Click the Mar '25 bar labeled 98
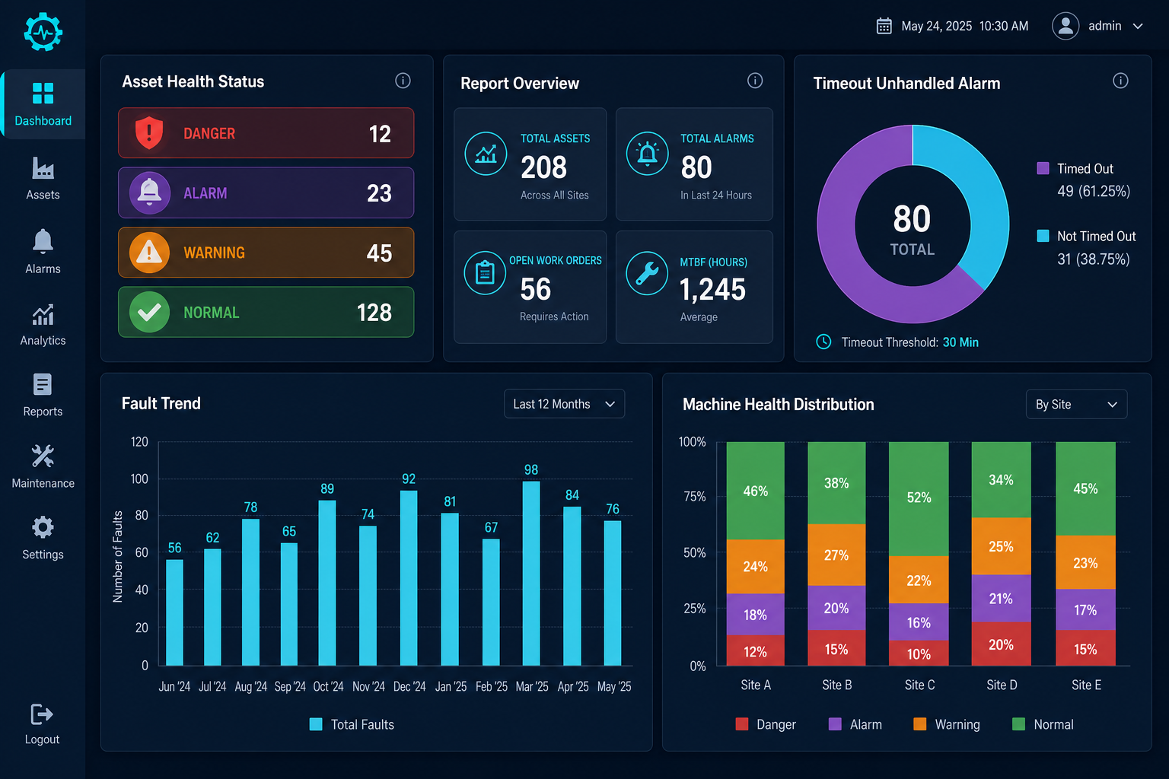Viewport: 1169px width, 779px height. [x=531, y=574]
